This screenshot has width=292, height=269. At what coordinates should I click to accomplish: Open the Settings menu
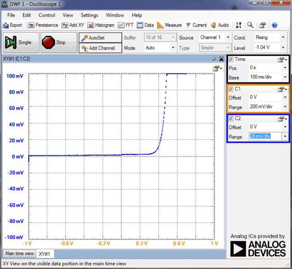(89, 15)
